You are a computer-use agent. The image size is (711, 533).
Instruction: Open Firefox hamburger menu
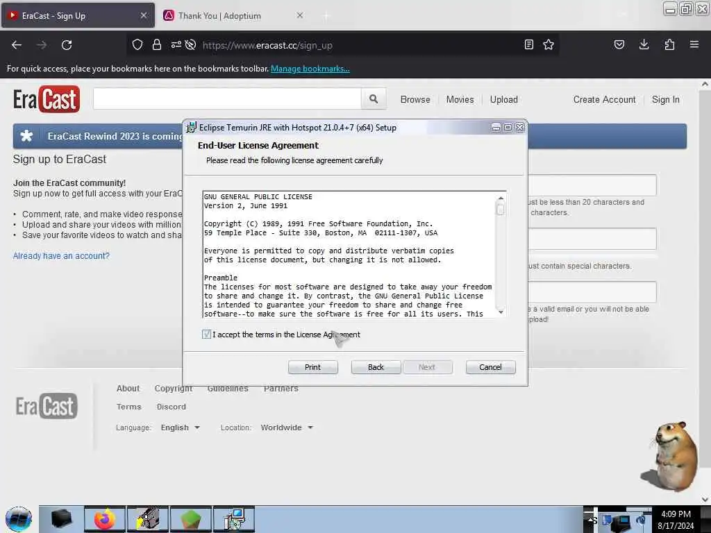tap(694, 44)
